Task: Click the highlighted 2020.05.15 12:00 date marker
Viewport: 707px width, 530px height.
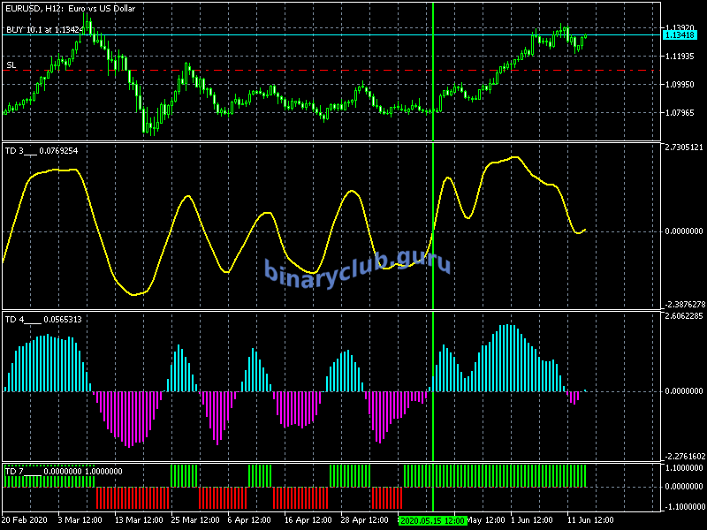Action: pos(432,520)
